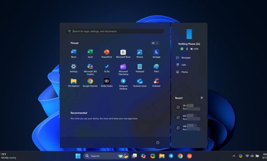
Task: Click the Start menu search field
Action: 115,31
